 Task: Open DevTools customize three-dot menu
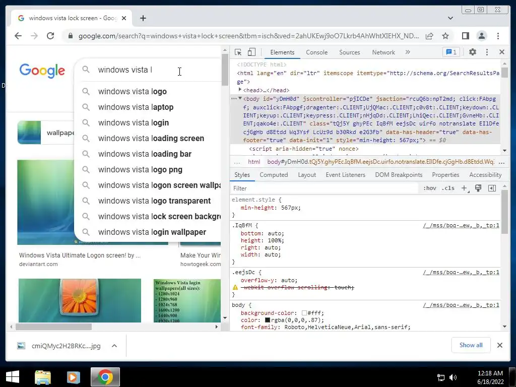pos(487,52)
